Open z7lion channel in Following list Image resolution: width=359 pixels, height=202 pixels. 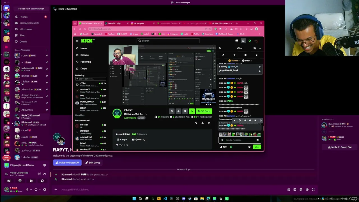pyautogui.click(x=91, y=84)
